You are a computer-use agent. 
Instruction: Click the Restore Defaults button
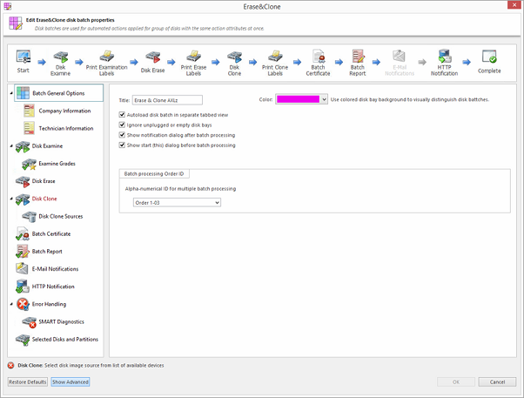(x=27, y=382)
